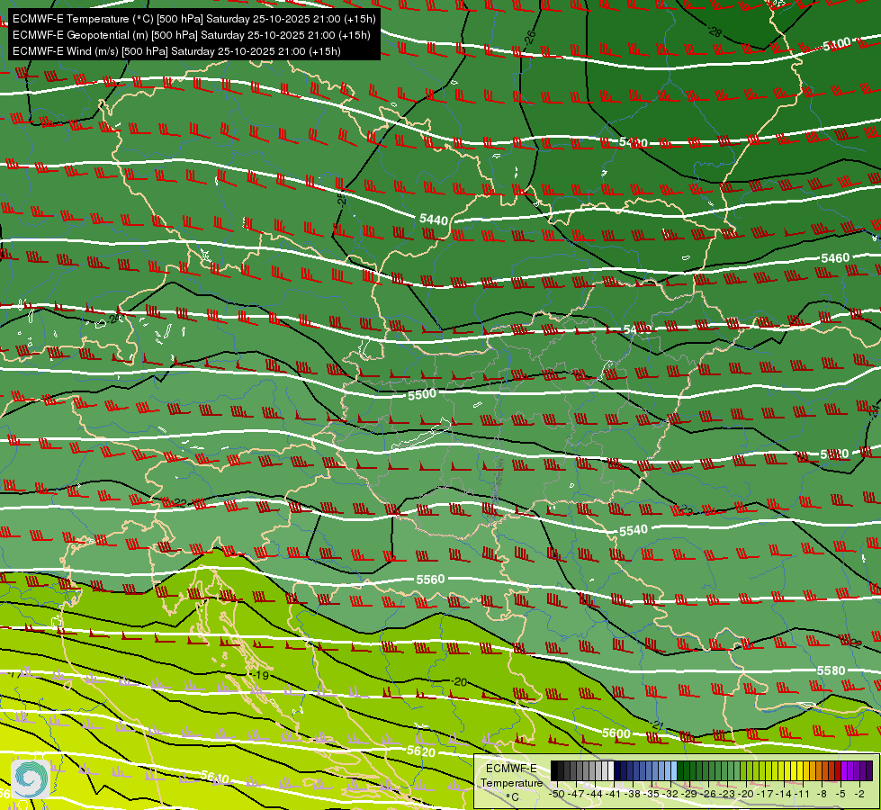Select the ECMWF-E Temperature header line
This screenshot has width=881, height=810.
(x=193, y=19)
